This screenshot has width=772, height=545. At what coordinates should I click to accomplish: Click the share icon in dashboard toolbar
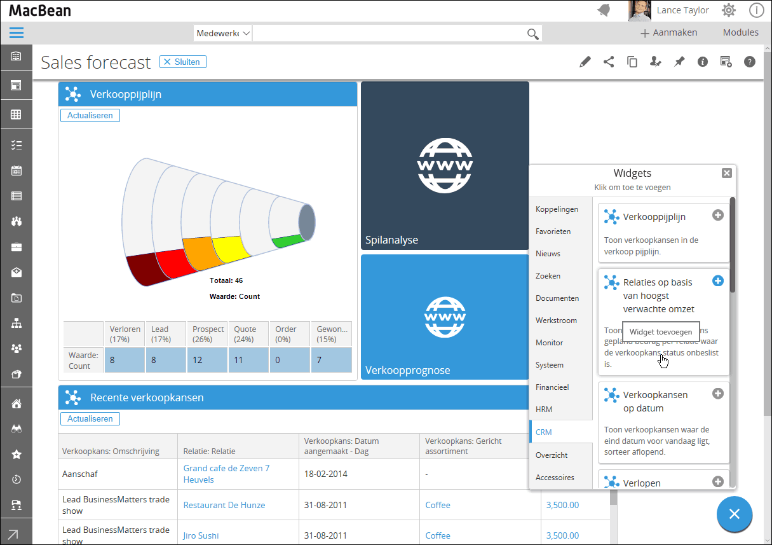click(609, 62)
